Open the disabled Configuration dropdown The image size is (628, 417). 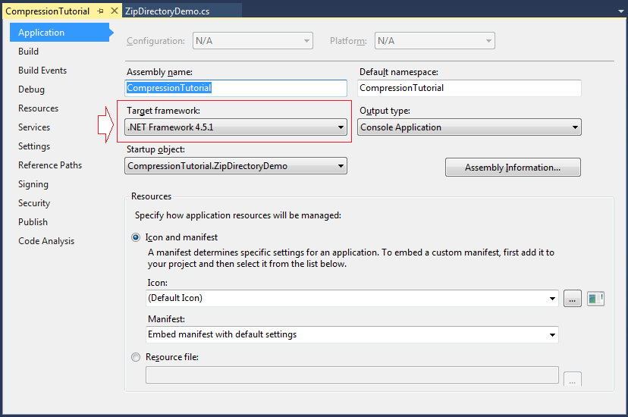(253, 41)
